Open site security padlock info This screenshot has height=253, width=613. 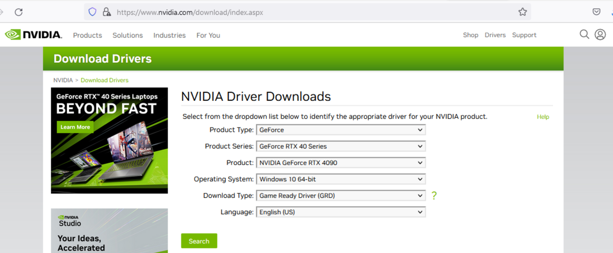click(106, 12)
